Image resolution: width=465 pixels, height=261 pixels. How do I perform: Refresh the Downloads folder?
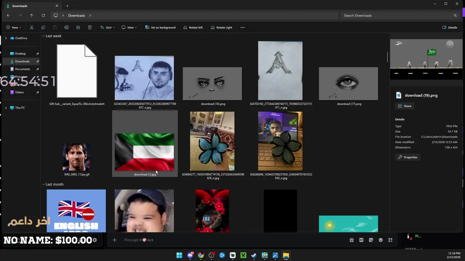point(43,16)
